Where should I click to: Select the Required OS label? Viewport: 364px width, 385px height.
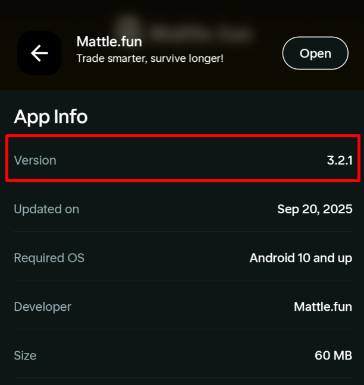tap(49, 258)
